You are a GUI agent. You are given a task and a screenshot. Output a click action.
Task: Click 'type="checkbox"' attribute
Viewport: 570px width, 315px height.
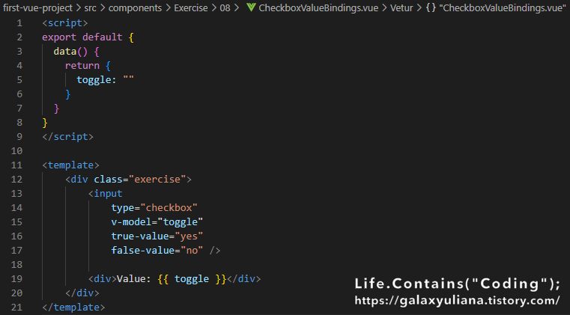click(154, 207)
